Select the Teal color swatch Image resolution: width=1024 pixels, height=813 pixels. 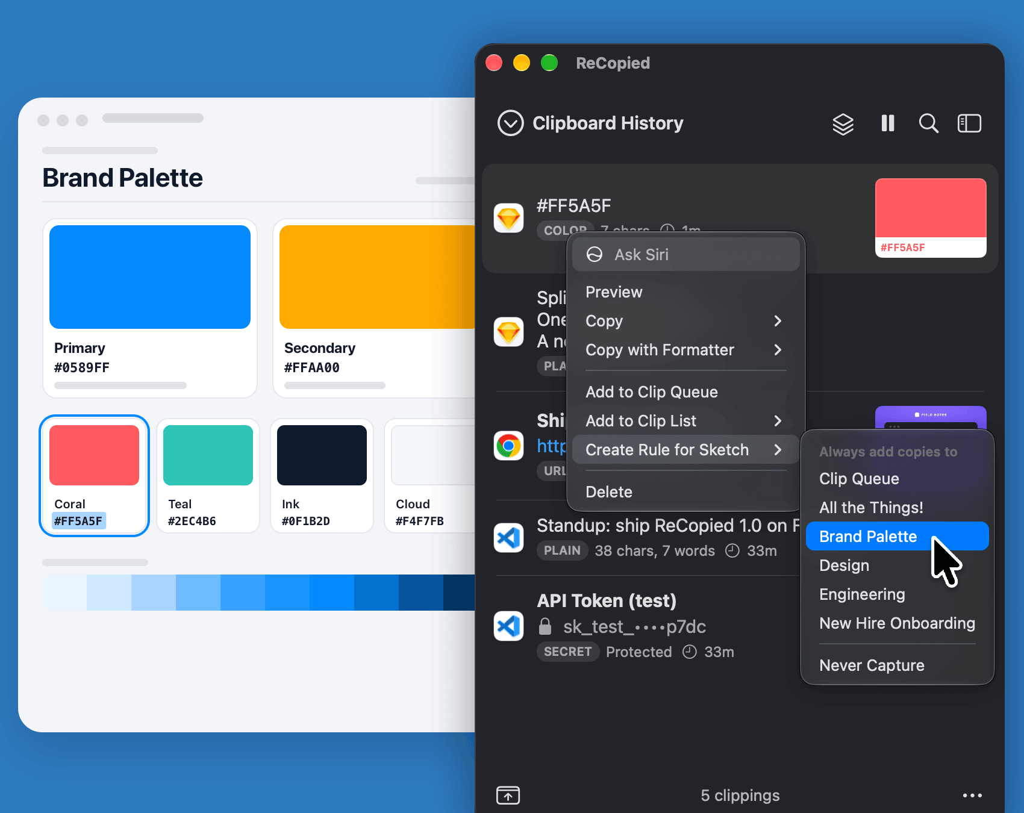click(x=208, y=455)
